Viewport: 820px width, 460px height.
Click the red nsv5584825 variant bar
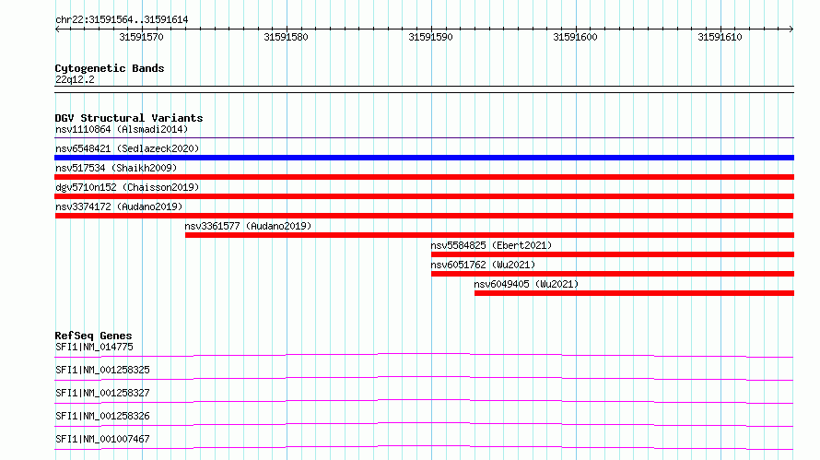point(613,254)
